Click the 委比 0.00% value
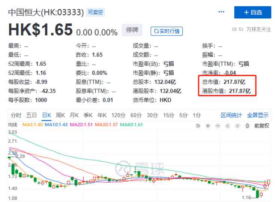Screen dimensions: 275x202 (x=99, y=73)
